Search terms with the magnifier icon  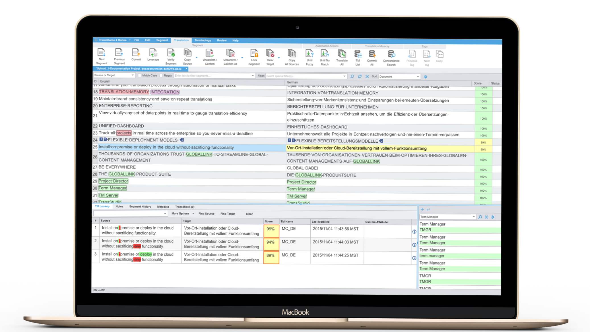480,217
